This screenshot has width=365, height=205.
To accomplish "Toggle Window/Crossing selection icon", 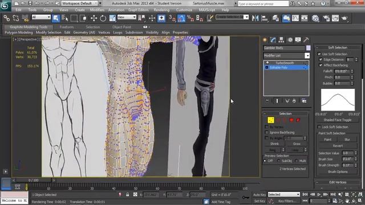I will point(83,18).
